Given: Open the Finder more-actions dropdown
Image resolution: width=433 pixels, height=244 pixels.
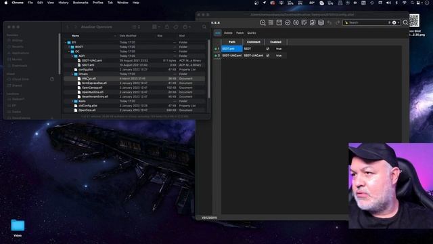Looking at the screenshot, I should point(187,27).
